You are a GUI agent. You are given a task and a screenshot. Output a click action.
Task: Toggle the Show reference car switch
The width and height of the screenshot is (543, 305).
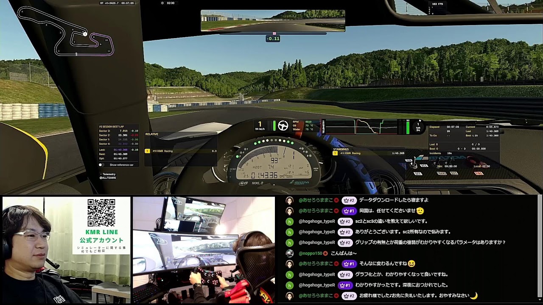pos(101,165)
